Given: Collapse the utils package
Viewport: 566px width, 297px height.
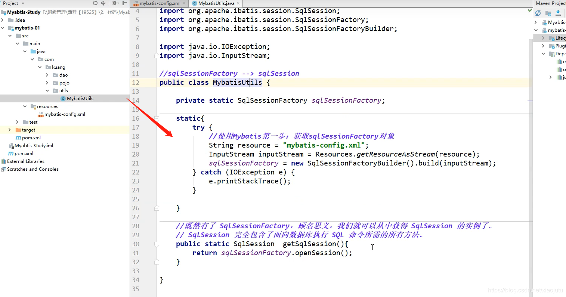Looking at the screenshot, I should (x=47, y=91).
